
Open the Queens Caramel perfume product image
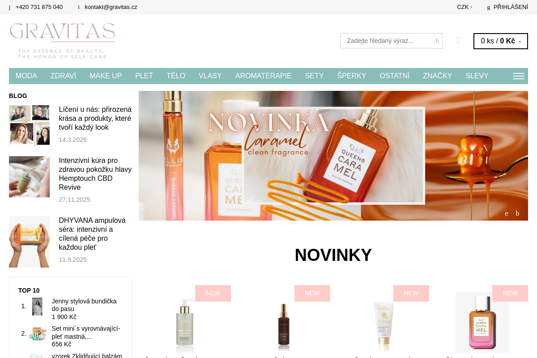point(482,322)
